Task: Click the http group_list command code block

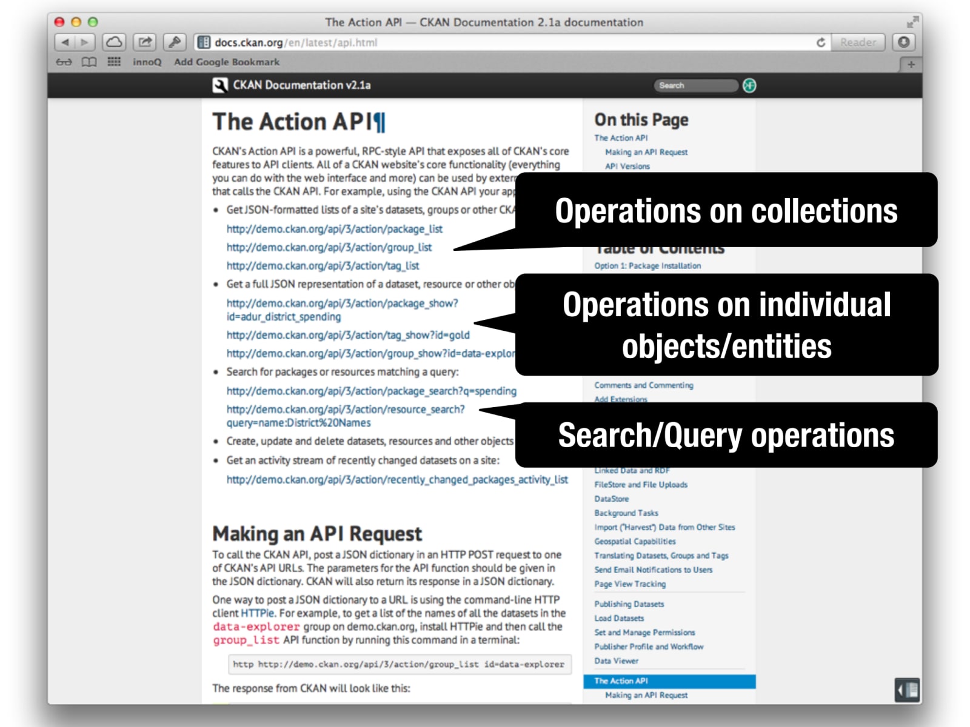Action: coord(400,664)
